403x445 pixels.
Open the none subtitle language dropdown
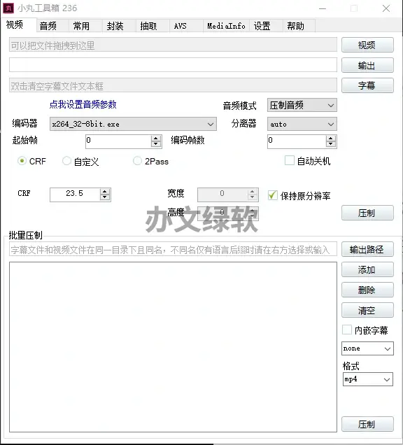coord(367,348)
